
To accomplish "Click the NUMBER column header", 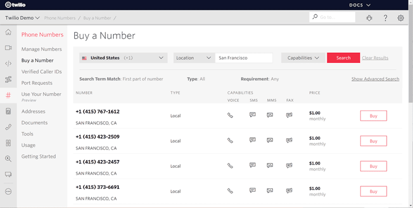I will point(84,93).
